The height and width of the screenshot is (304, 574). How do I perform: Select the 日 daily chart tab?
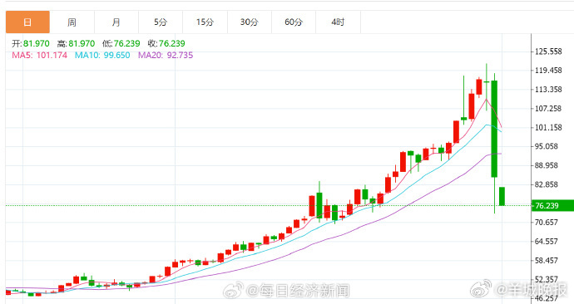[x=27, y=22]
